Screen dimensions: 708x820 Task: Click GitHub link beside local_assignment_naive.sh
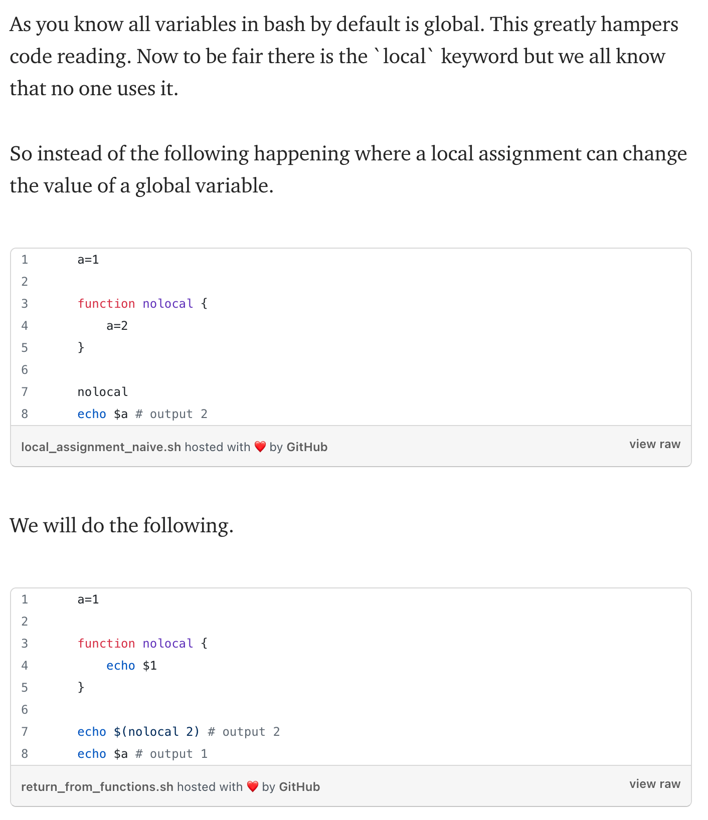point(307,447)
